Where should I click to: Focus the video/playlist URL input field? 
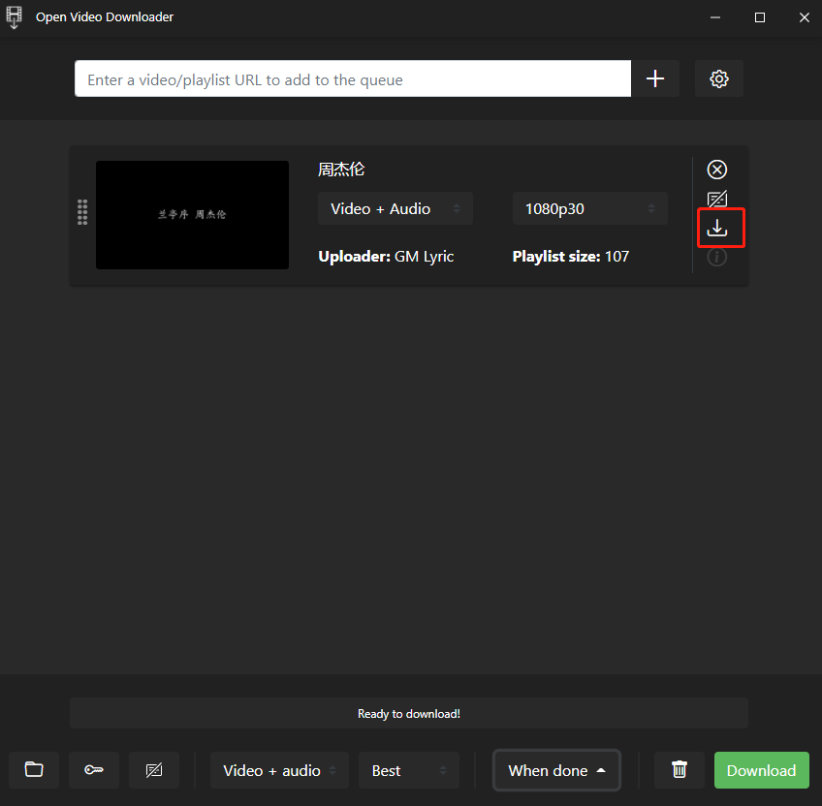point(353,78)
